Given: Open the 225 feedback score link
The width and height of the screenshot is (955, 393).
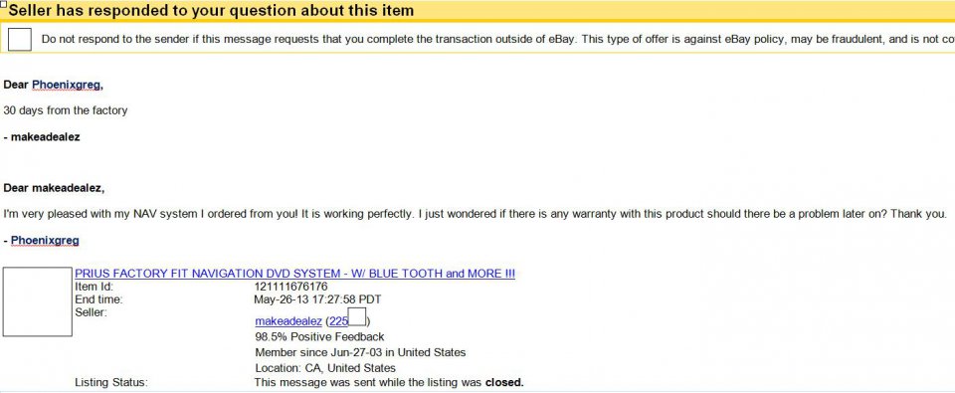Looking at the screenshot, I should pyautogui.click(x=338, y=321).
